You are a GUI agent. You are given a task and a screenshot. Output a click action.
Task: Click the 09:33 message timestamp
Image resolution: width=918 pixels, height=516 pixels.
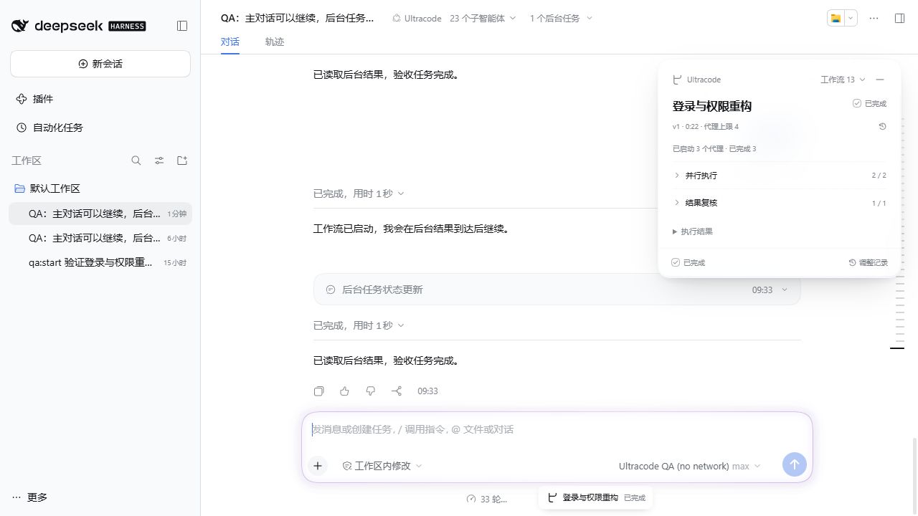[x=427, y=391]
